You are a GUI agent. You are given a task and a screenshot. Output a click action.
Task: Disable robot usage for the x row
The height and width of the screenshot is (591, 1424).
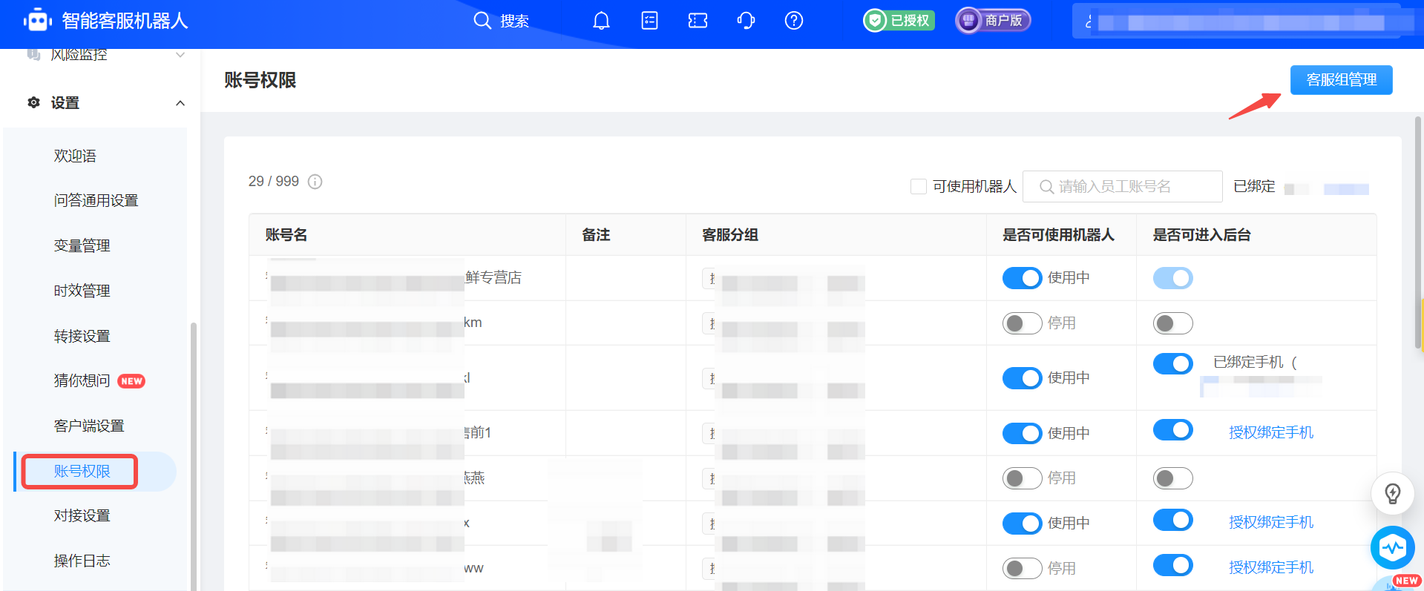click(1022, 524)
